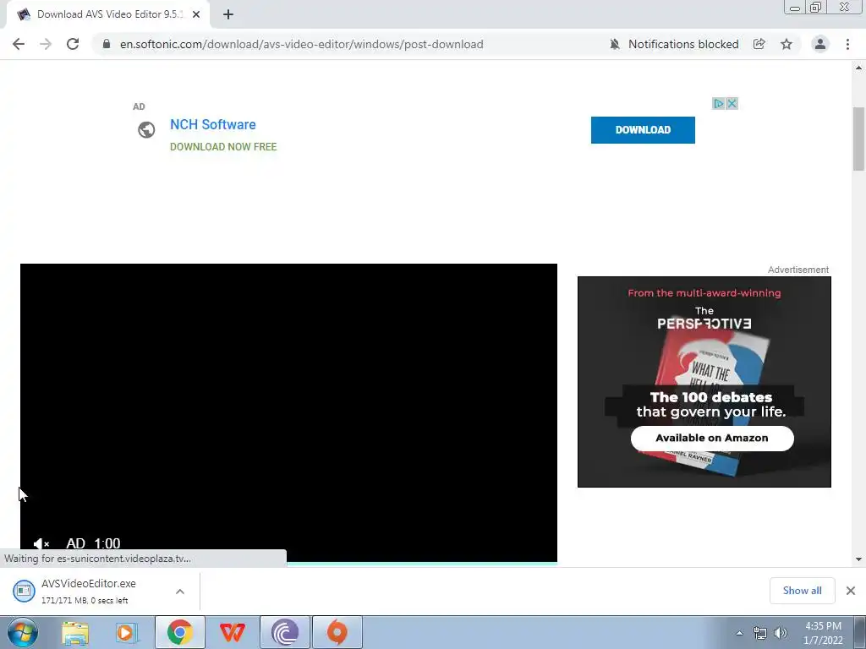Open the taskbar clock showing 4:35 PM
Screen dimensions: 866x649
[x=823, y=633]
